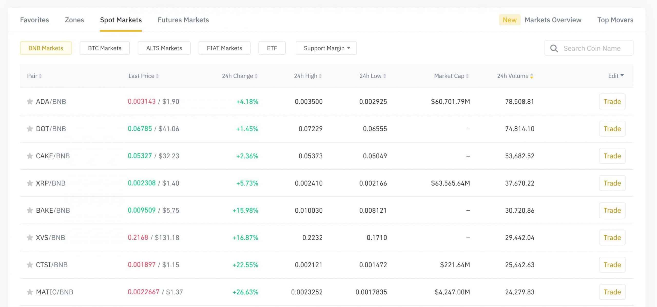Select the ETF filter
657x307 pixels.
point(272,48)
